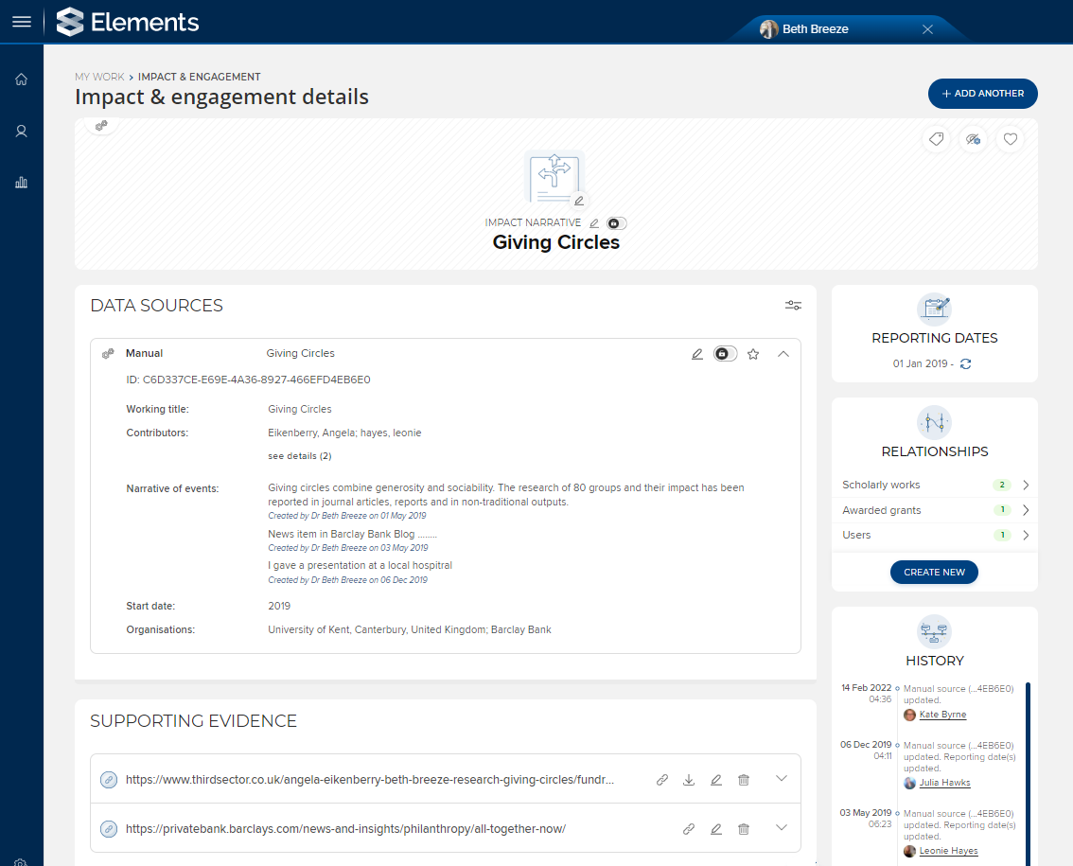
Task: Open the reporting chart icon in sidebar
Action: pos(21,182)
